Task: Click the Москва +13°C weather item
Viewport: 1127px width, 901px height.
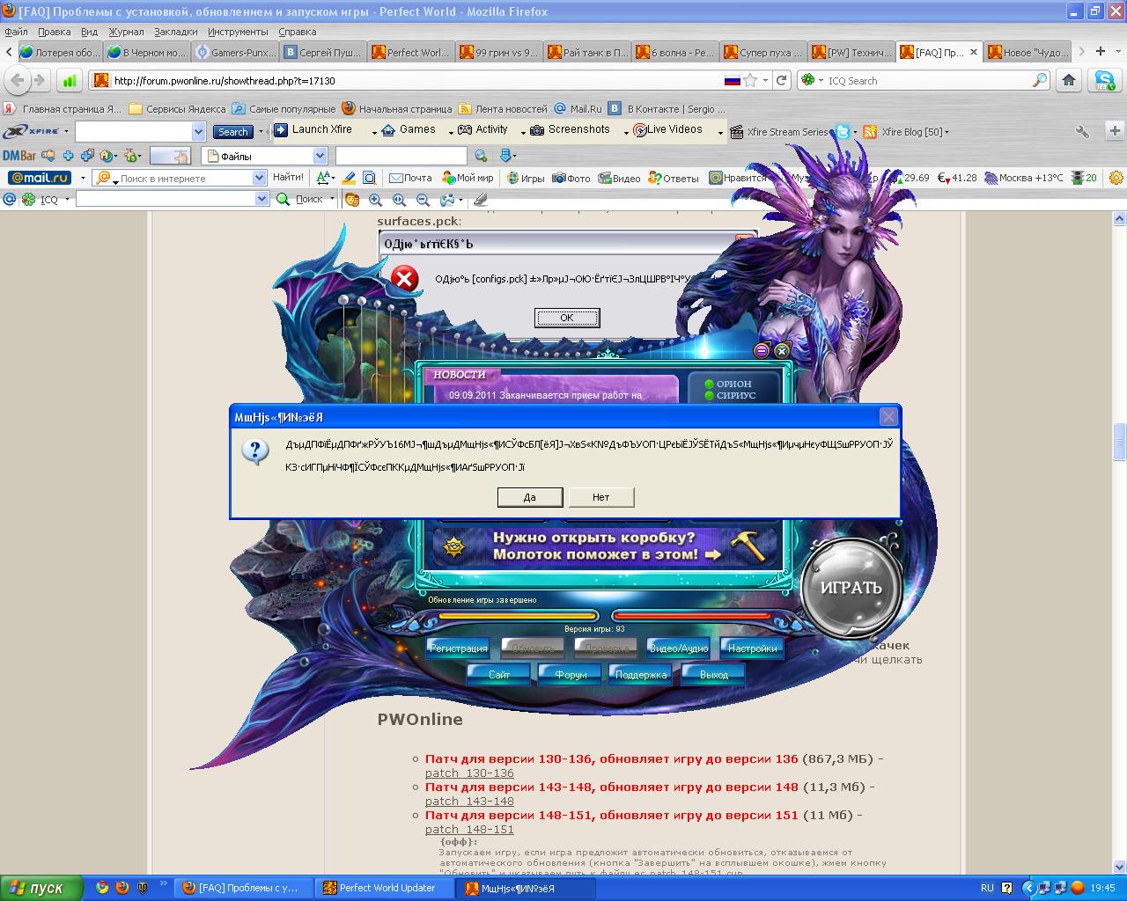Action: 1023,178
